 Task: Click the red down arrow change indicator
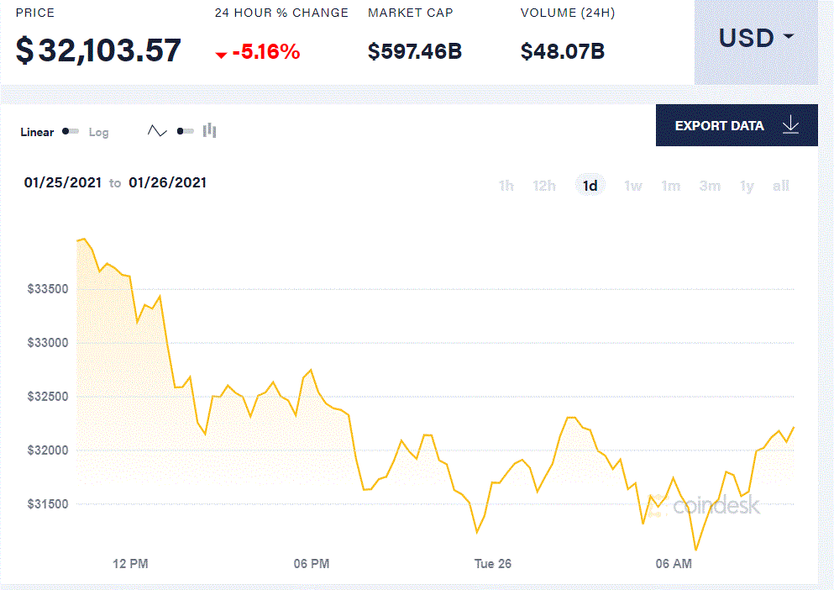[x=221, y=55]
